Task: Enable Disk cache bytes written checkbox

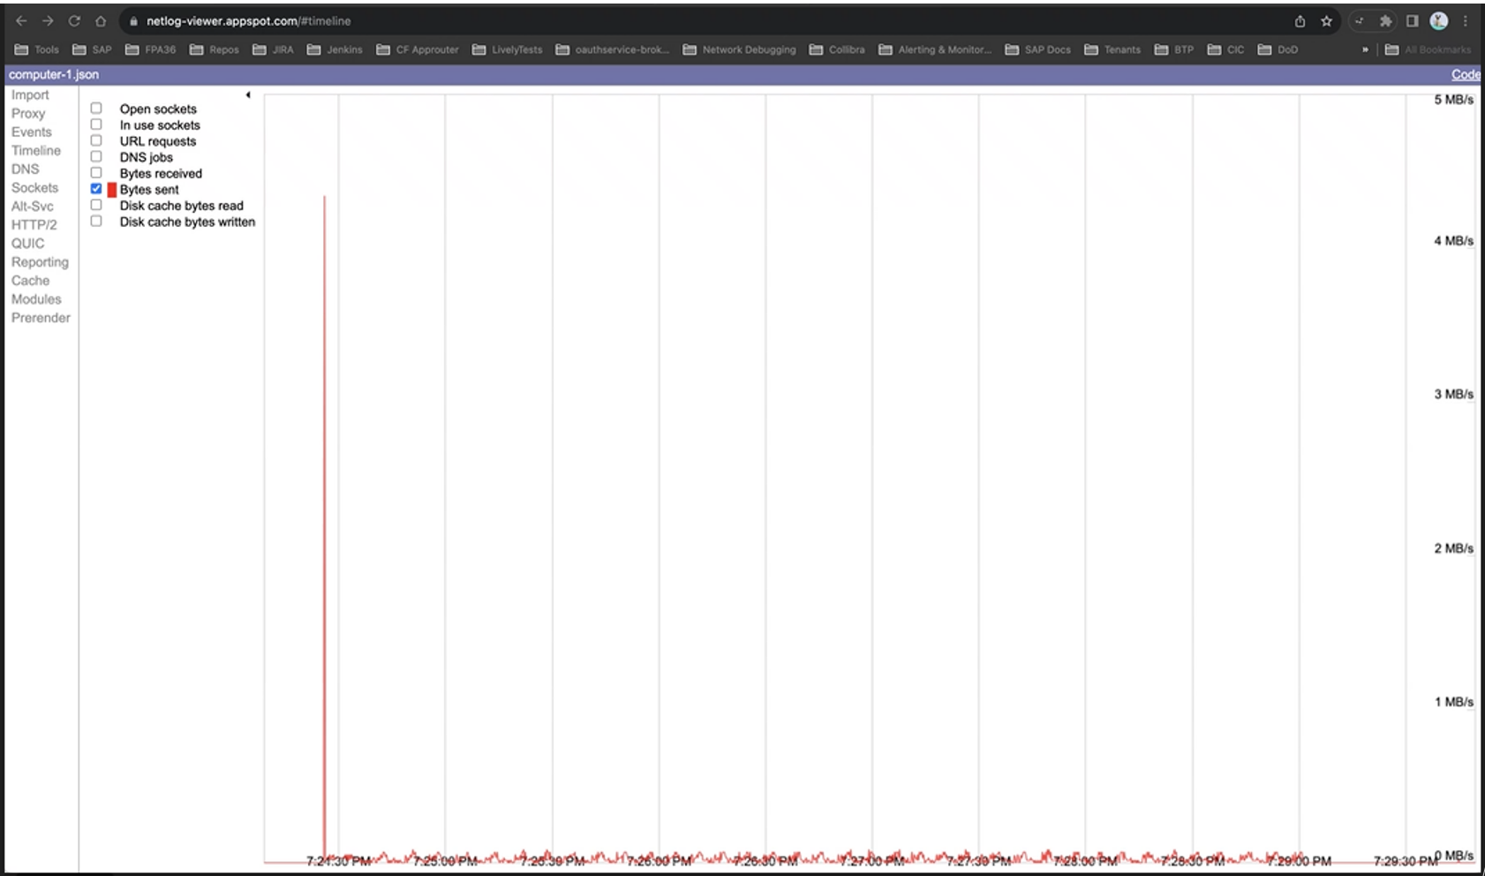Action: [x=96, y=221]
